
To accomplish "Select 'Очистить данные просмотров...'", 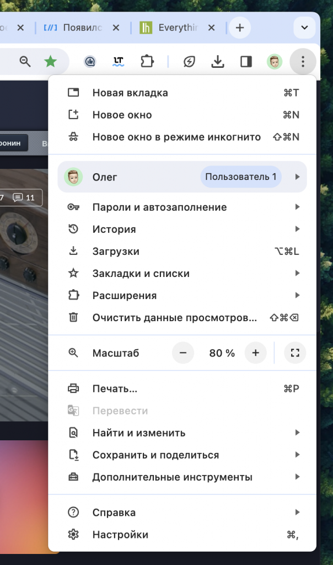I will pos(182,317).
